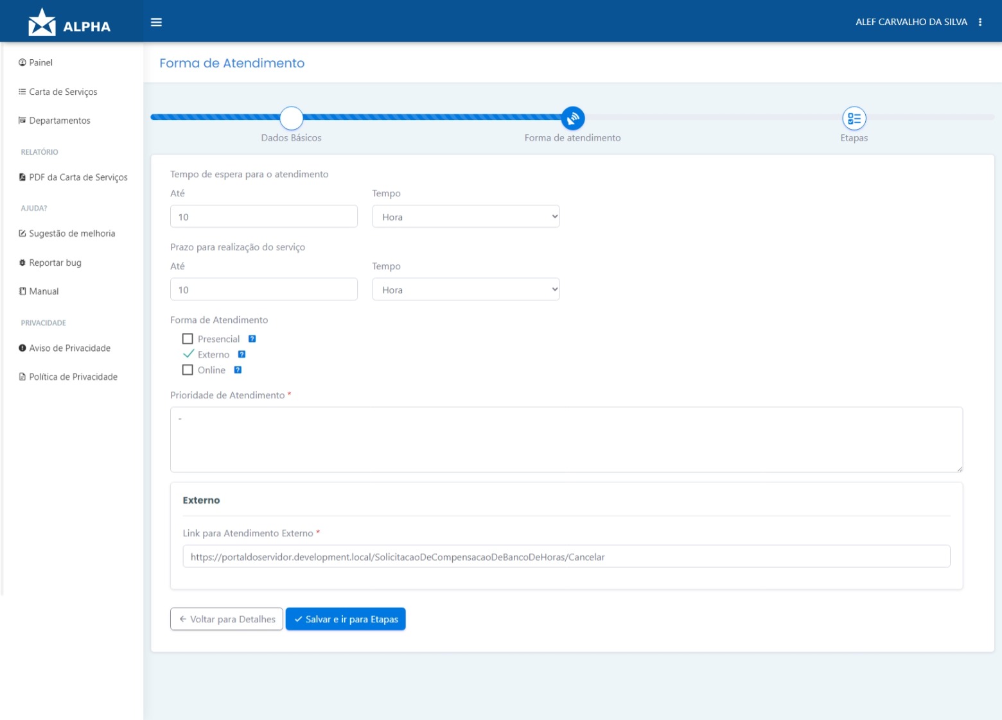
Task: Open Painel in the sidebar
Action: click(41, 62)
